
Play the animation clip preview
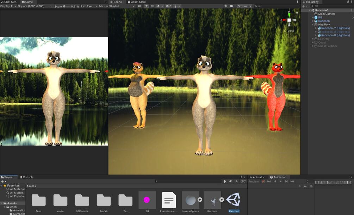[x=280, y=181]
